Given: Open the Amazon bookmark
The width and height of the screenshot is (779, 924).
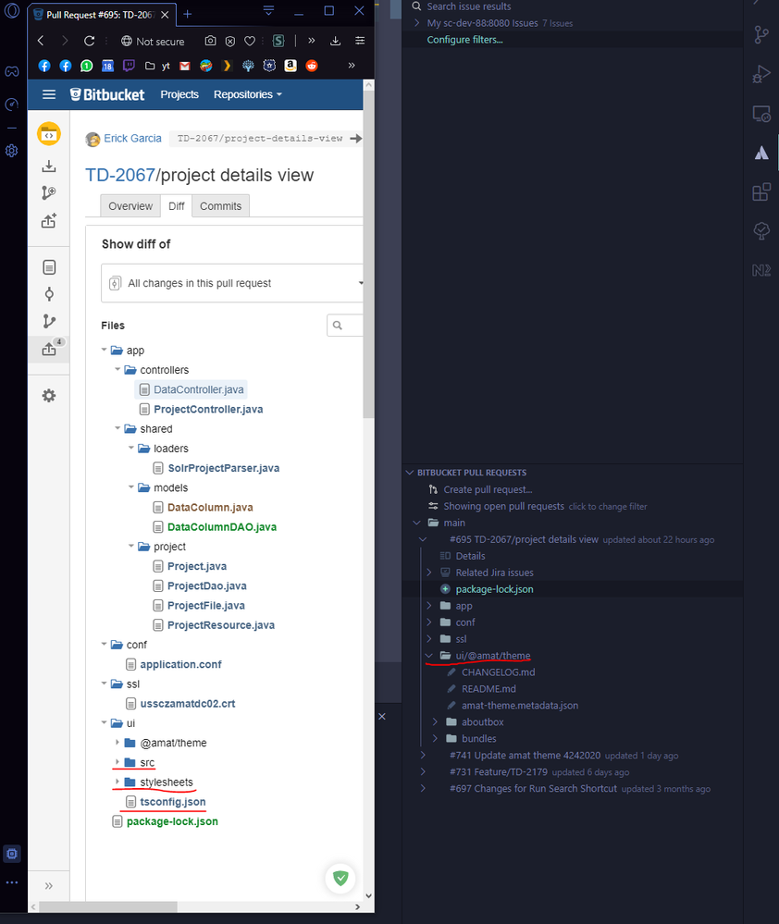Looking at the screenshot, I should click(x=291, y=66).
